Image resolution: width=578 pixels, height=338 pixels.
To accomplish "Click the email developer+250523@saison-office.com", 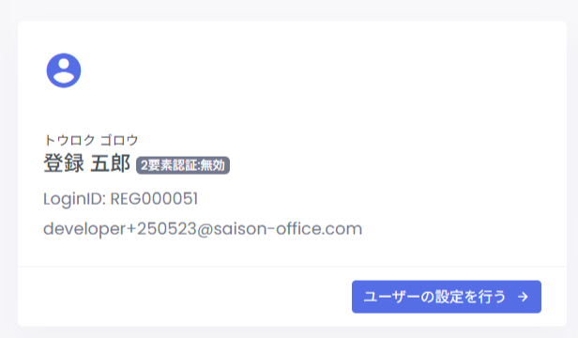I will (203, 229).
